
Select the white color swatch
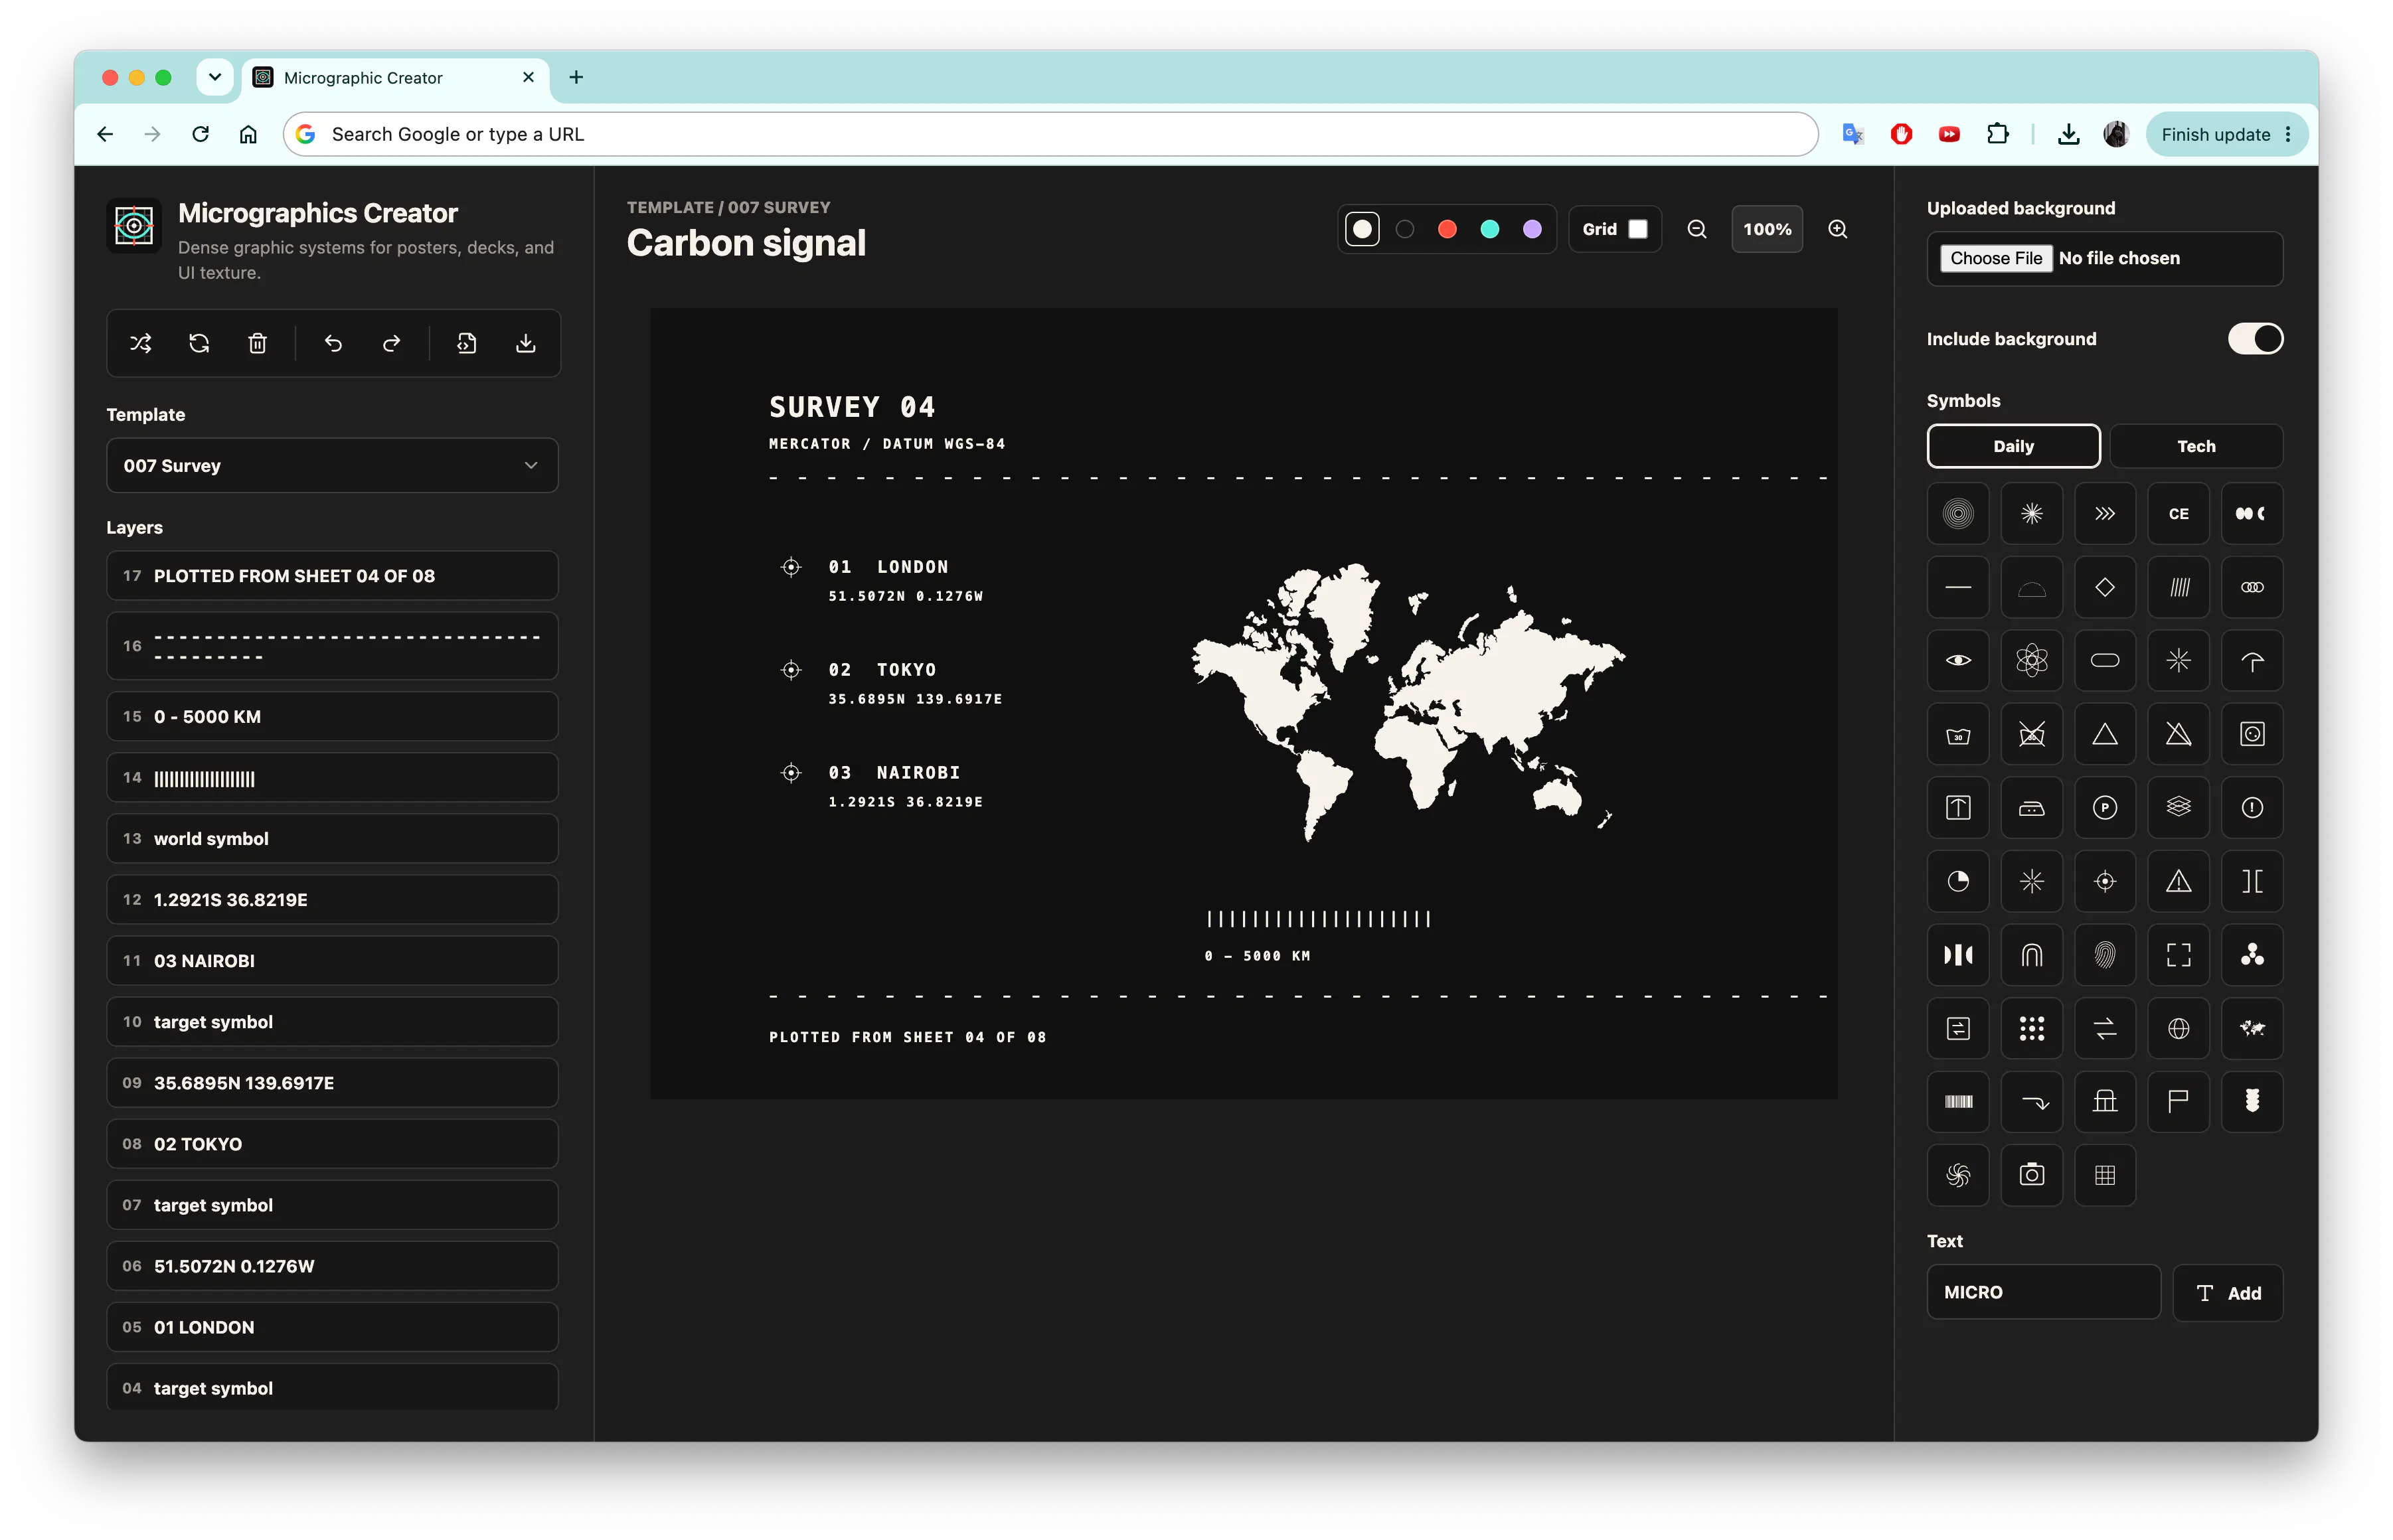[x=1362, y=229]
